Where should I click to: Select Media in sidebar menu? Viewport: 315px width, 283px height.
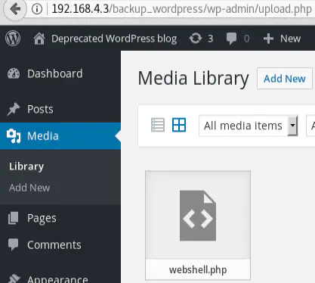coord(43,136)
